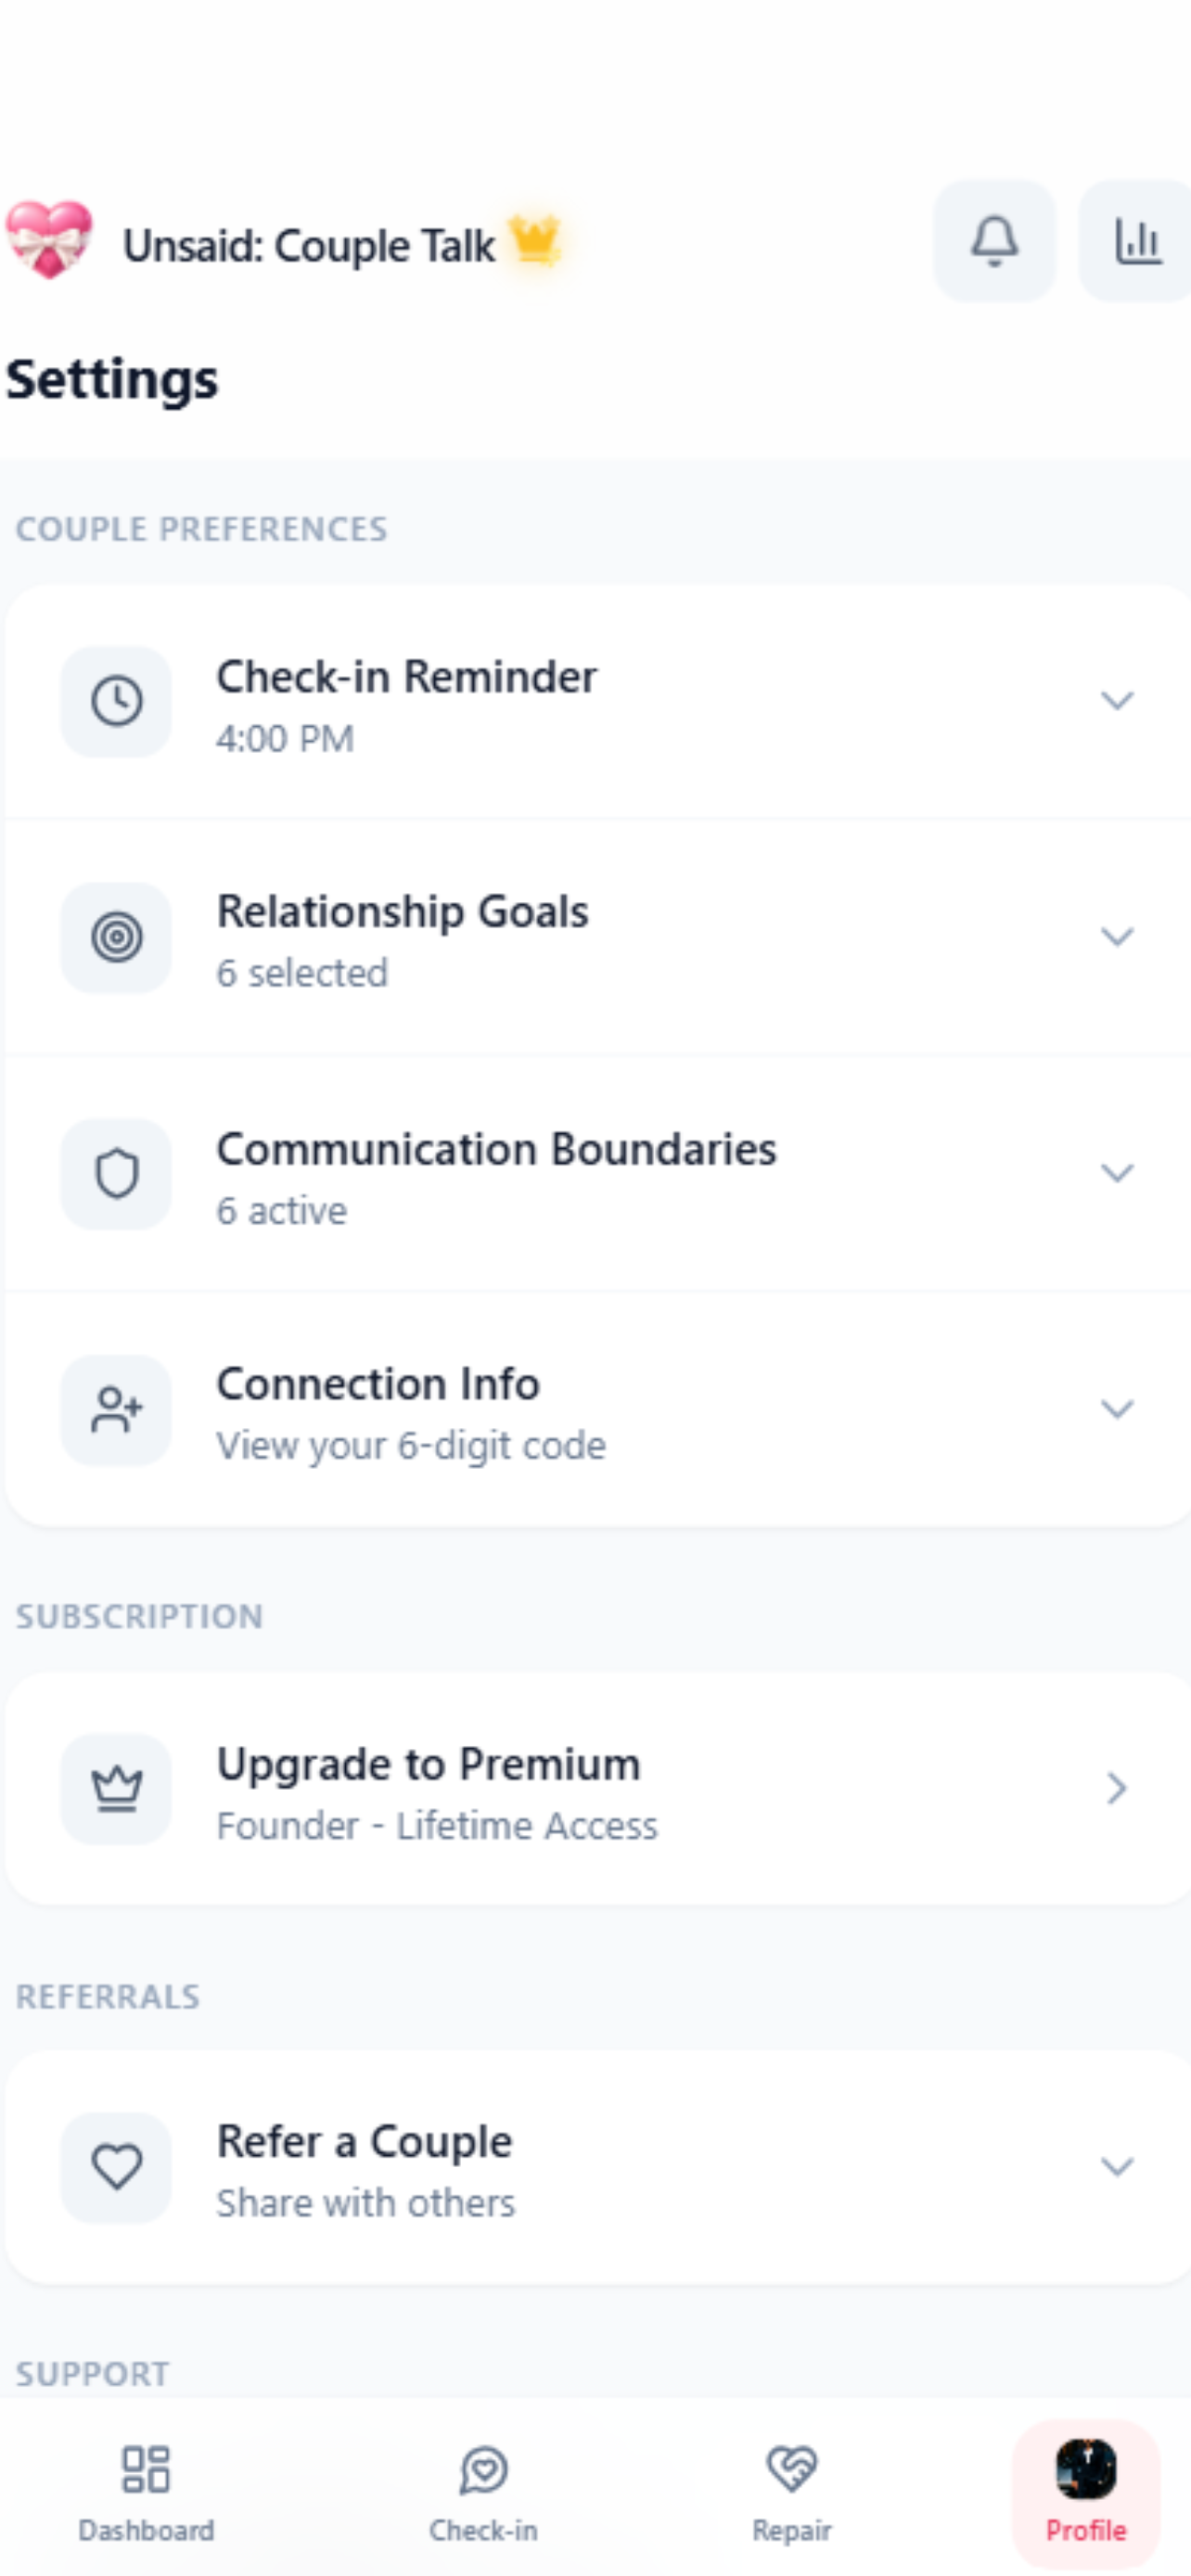Switch to the Dashboard tab
1191x2576 pixels.
(146, 2492)
